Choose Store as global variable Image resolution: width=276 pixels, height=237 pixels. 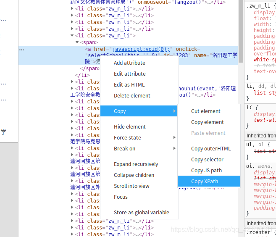[141, 213]
